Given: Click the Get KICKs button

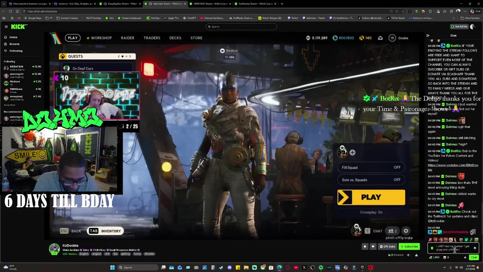Looking at the screenshot, I should click(x=459, y=26).
